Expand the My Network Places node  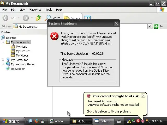click(x=3, y=64)
